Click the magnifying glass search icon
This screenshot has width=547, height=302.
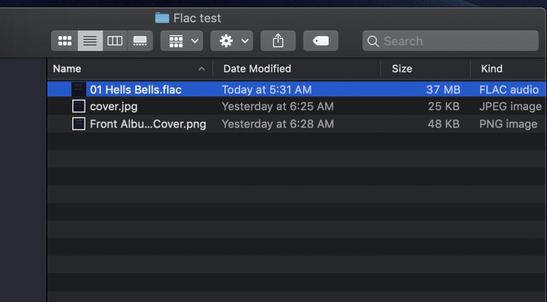[373, 41]
